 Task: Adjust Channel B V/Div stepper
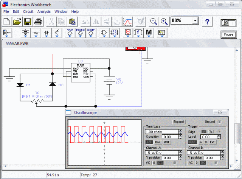click(x=222, y=153)
